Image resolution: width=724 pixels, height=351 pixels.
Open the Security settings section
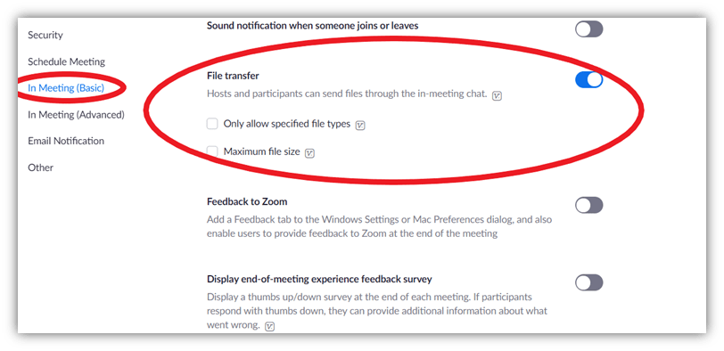(x=45, y=35)
